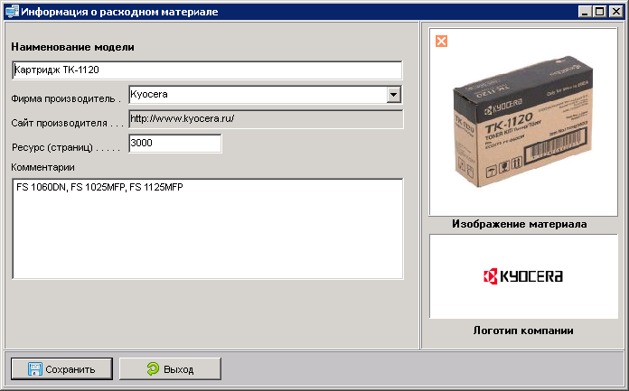
Task: Open the Фирма производитель dropdown arrow
Action: pyautogui.click(x=393, y=95)
